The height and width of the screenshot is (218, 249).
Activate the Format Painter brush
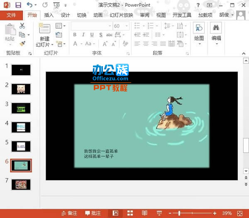pos(22,44)
